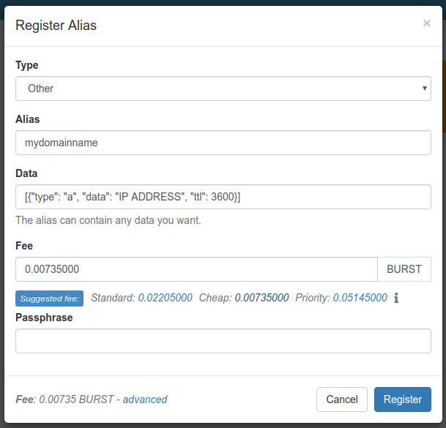Click the Register Alias dialog title
The height and width of the screenshot is (428, 446).
coord(56,26)
